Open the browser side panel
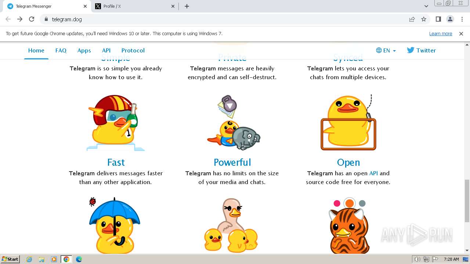 point(438,19)
